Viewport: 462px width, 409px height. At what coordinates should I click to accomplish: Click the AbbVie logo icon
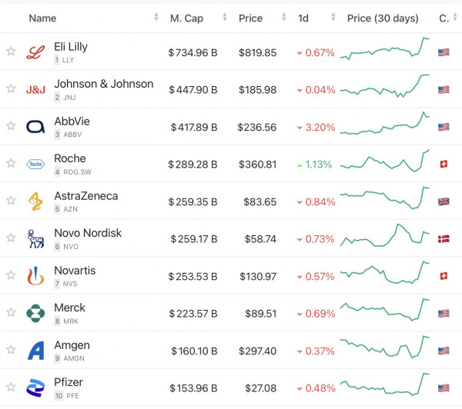point(35,127)
